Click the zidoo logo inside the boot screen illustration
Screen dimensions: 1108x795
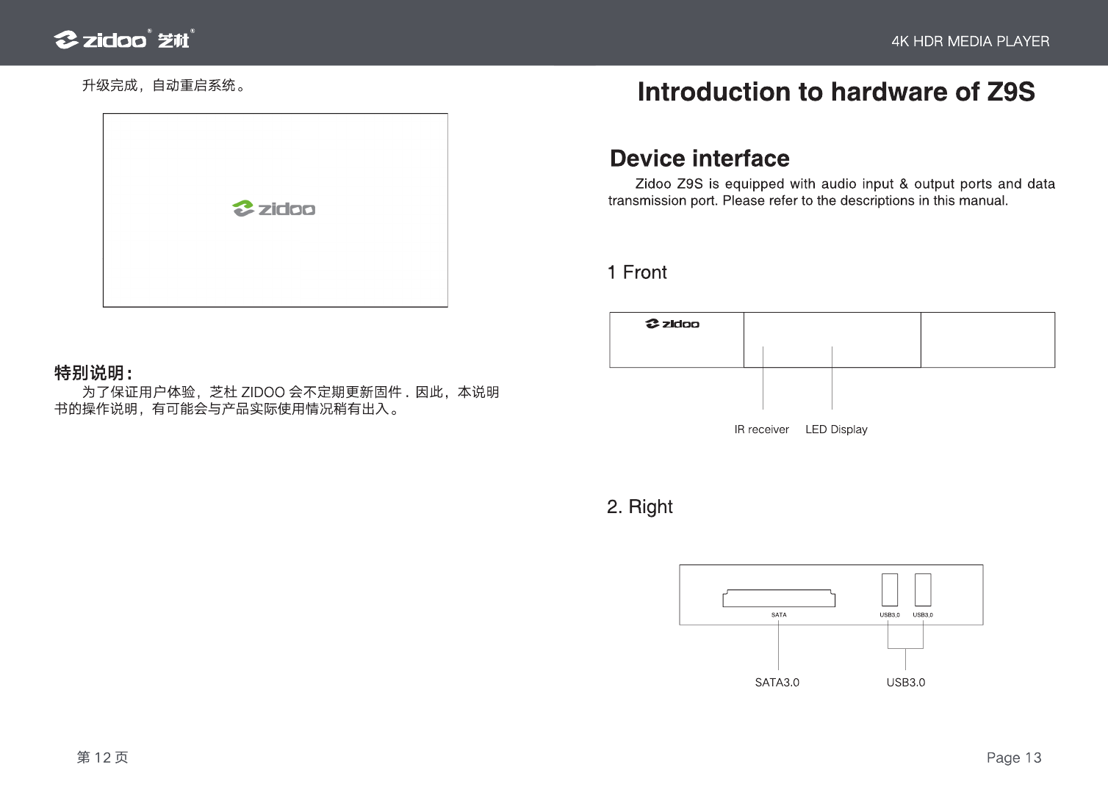tap(273, 209)
